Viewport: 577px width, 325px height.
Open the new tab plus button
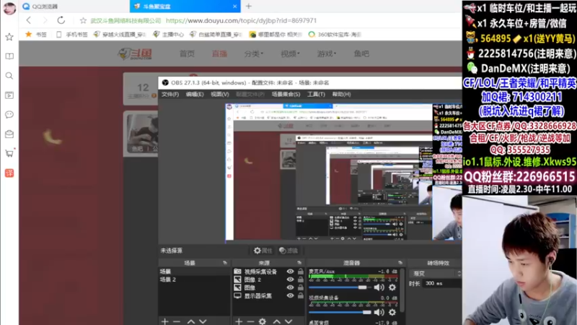[x=249, y=6]
